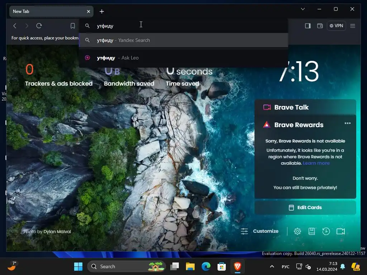Expand the tab search chevron
Viewport: 367px width, 275px height.
point(302,9)
